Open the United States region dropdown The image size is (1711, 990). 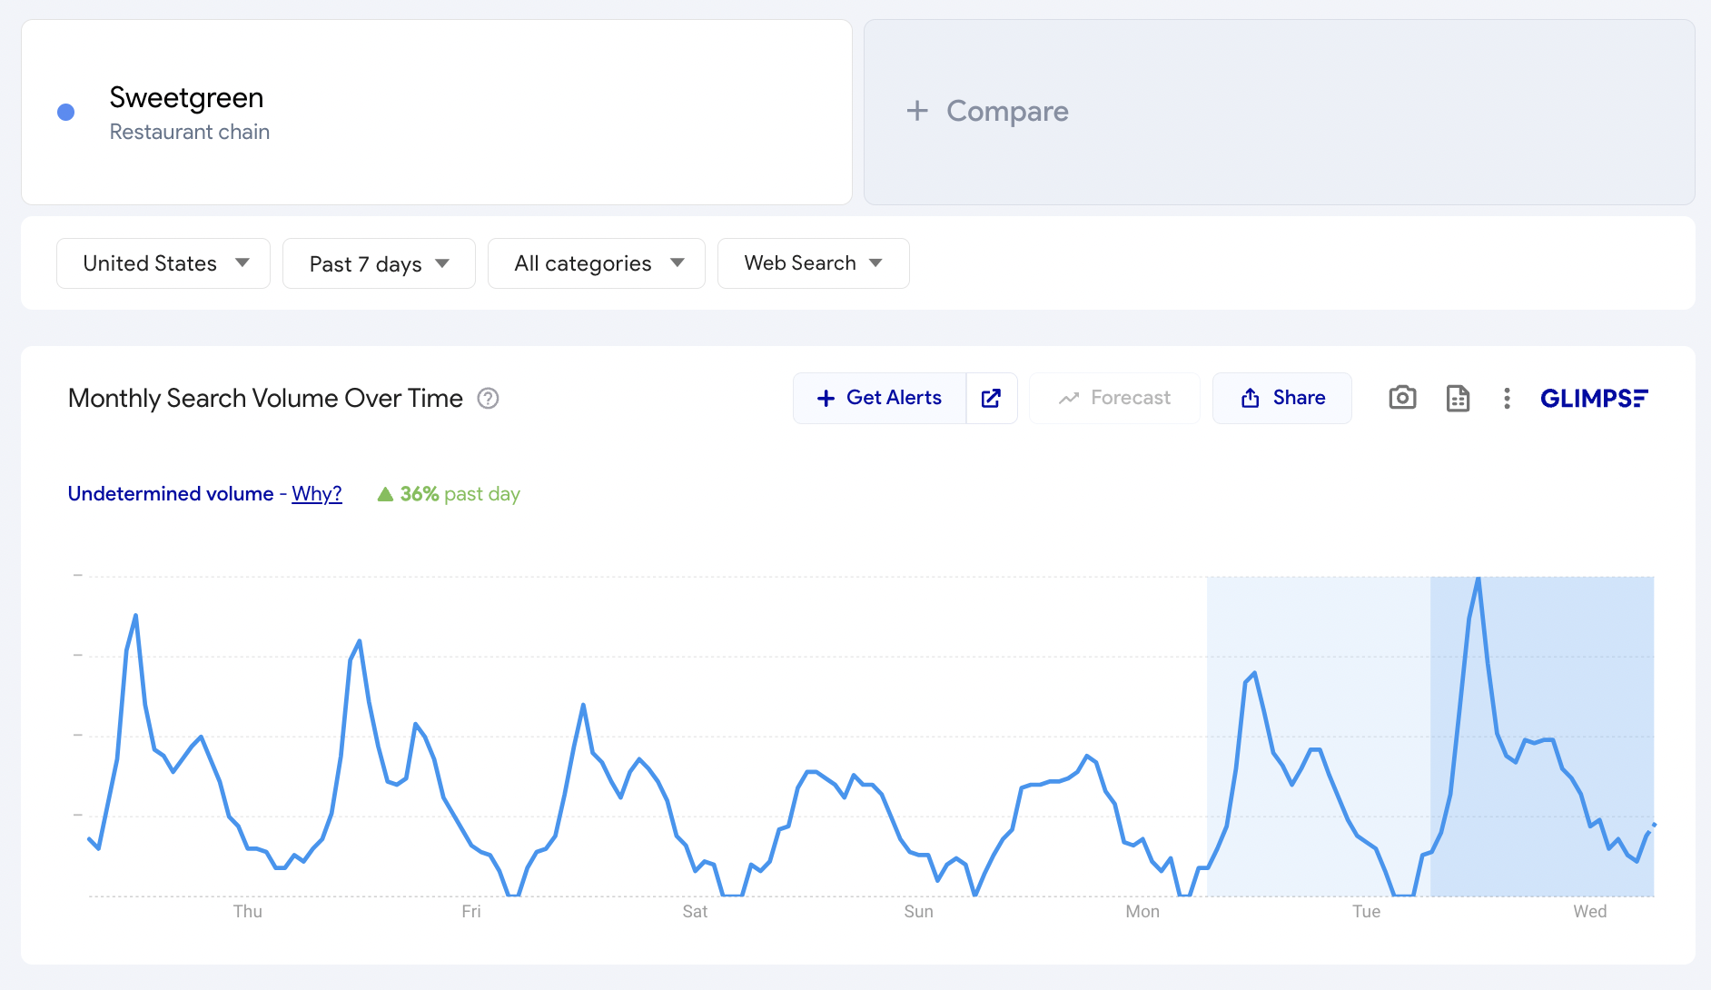(x=163, y=263)
